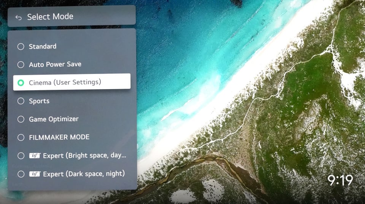Screen dimensions: 365x204
Task: Click the 9:19 clock display
Action: [x=340, y=180]
